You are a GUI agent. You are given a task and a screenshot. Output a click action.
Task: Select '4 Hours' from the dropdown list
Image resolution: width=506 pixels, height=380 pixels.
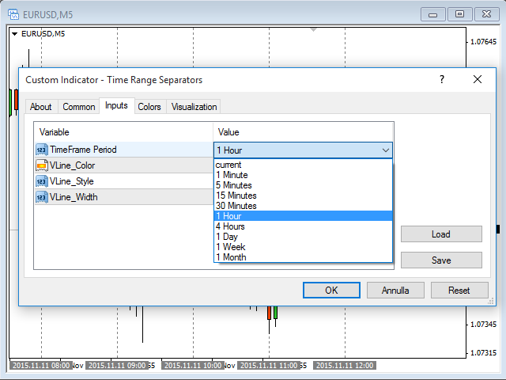(x=230, y=226)
